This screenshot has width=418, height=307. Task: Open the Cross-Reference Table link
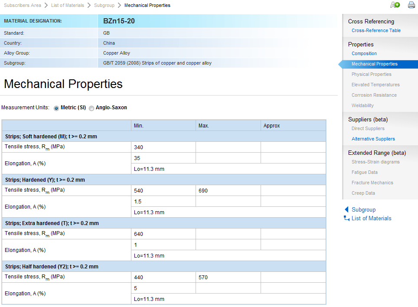376,30
